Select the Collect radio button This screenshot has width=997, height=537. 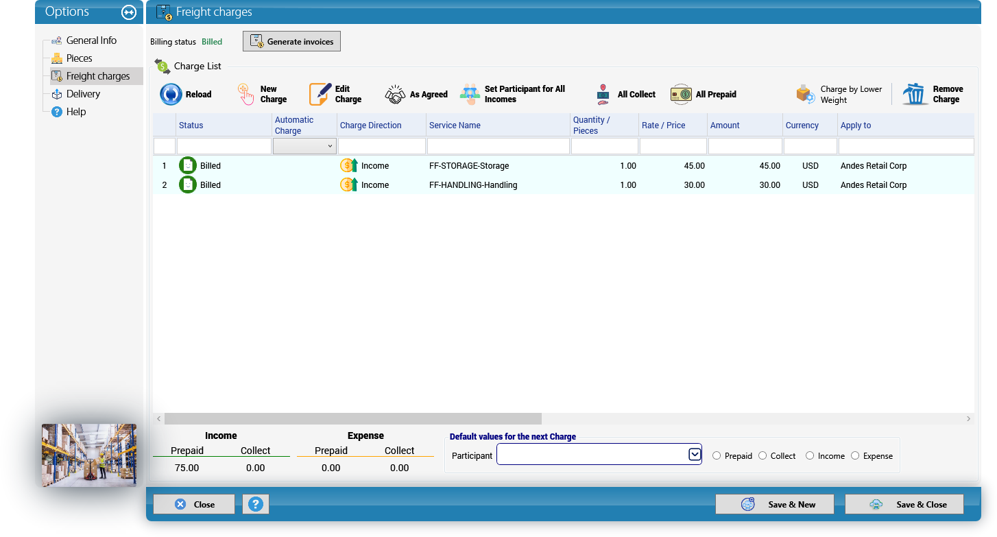click(762, 455)
